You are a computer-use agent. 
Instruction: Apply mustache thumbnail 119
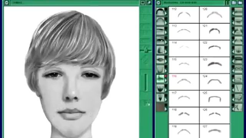[x=184, y=131]
